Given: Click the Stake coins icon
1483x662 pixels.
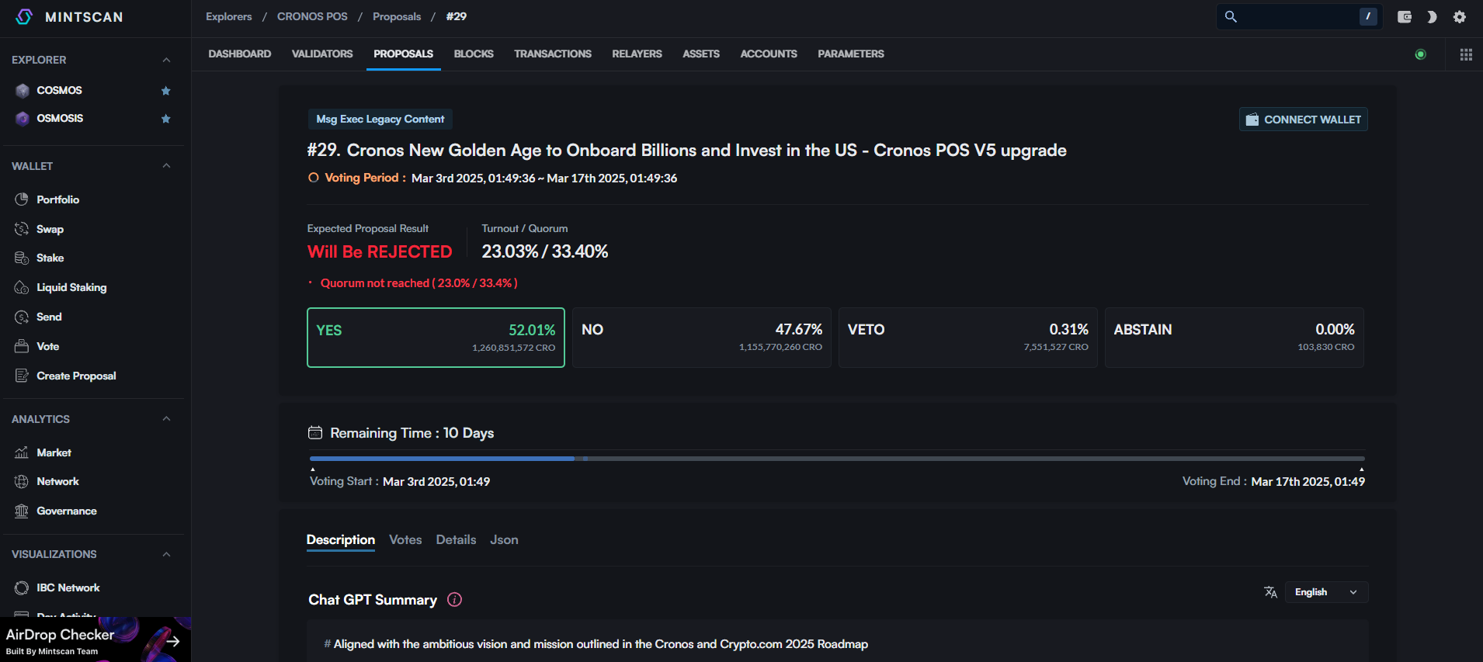Looking at the screenshot, I should 22,258.
